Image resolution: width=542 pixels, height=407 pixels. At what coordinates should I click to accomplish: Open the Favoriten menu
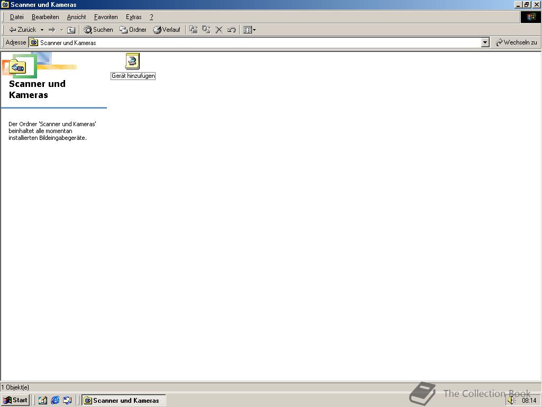pos(106,17)
